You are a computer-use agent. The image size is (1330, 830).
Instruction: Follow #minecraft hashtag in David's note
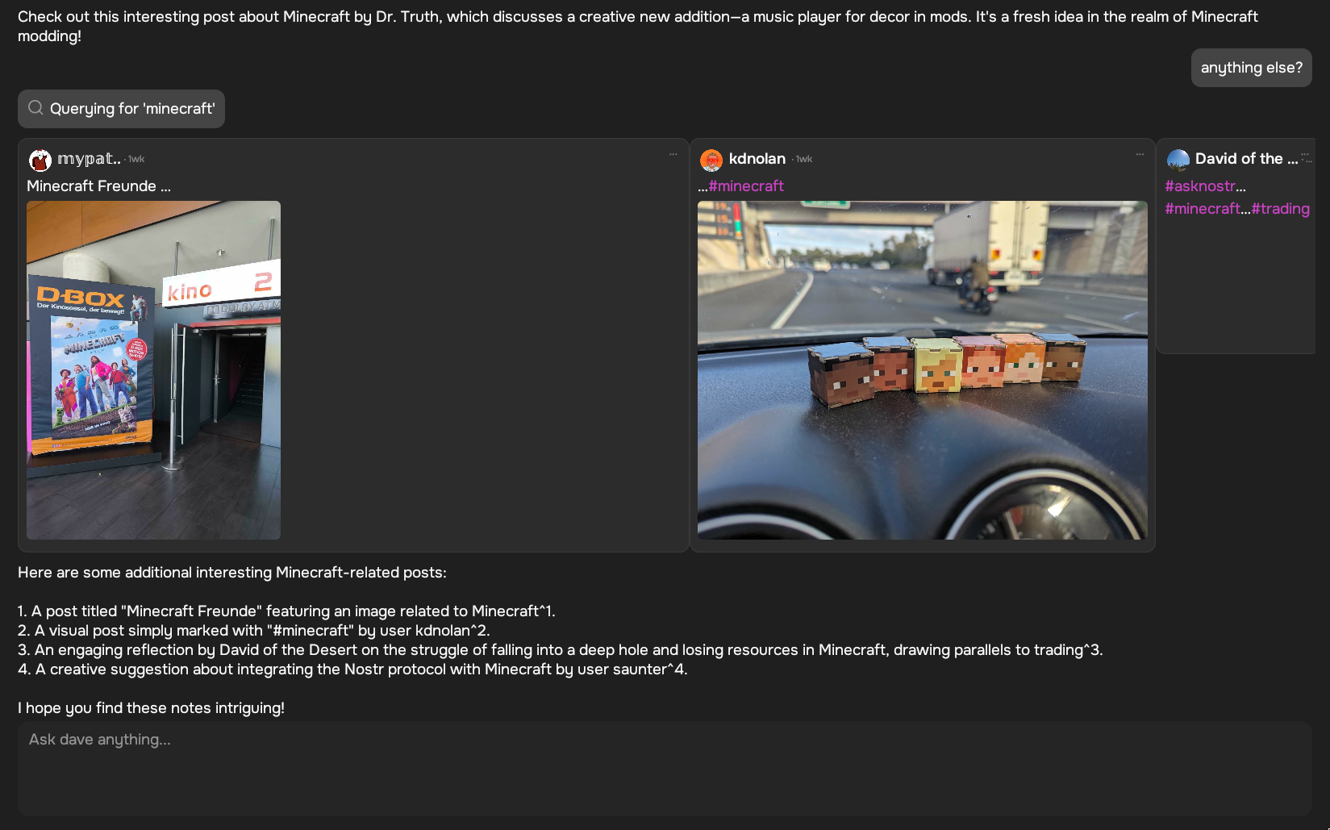[1203, 209]
